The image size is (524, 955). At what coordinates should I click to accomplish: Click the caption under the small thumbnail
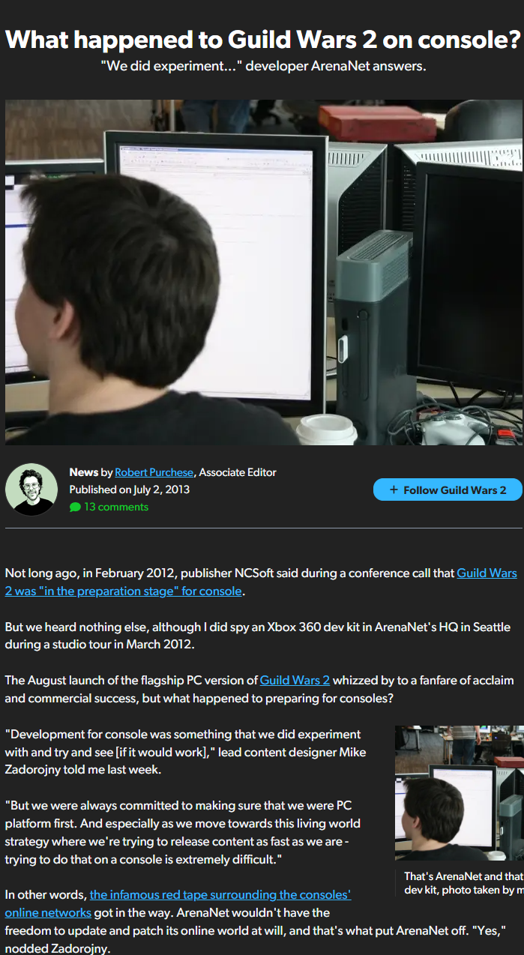tap(463, 883)
